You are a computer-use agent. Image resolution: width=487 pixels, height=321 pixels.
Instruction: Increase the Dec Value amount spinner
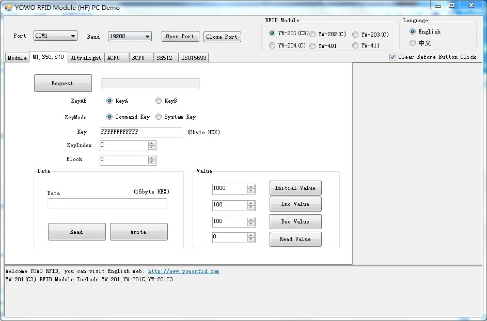pos(251,220)
